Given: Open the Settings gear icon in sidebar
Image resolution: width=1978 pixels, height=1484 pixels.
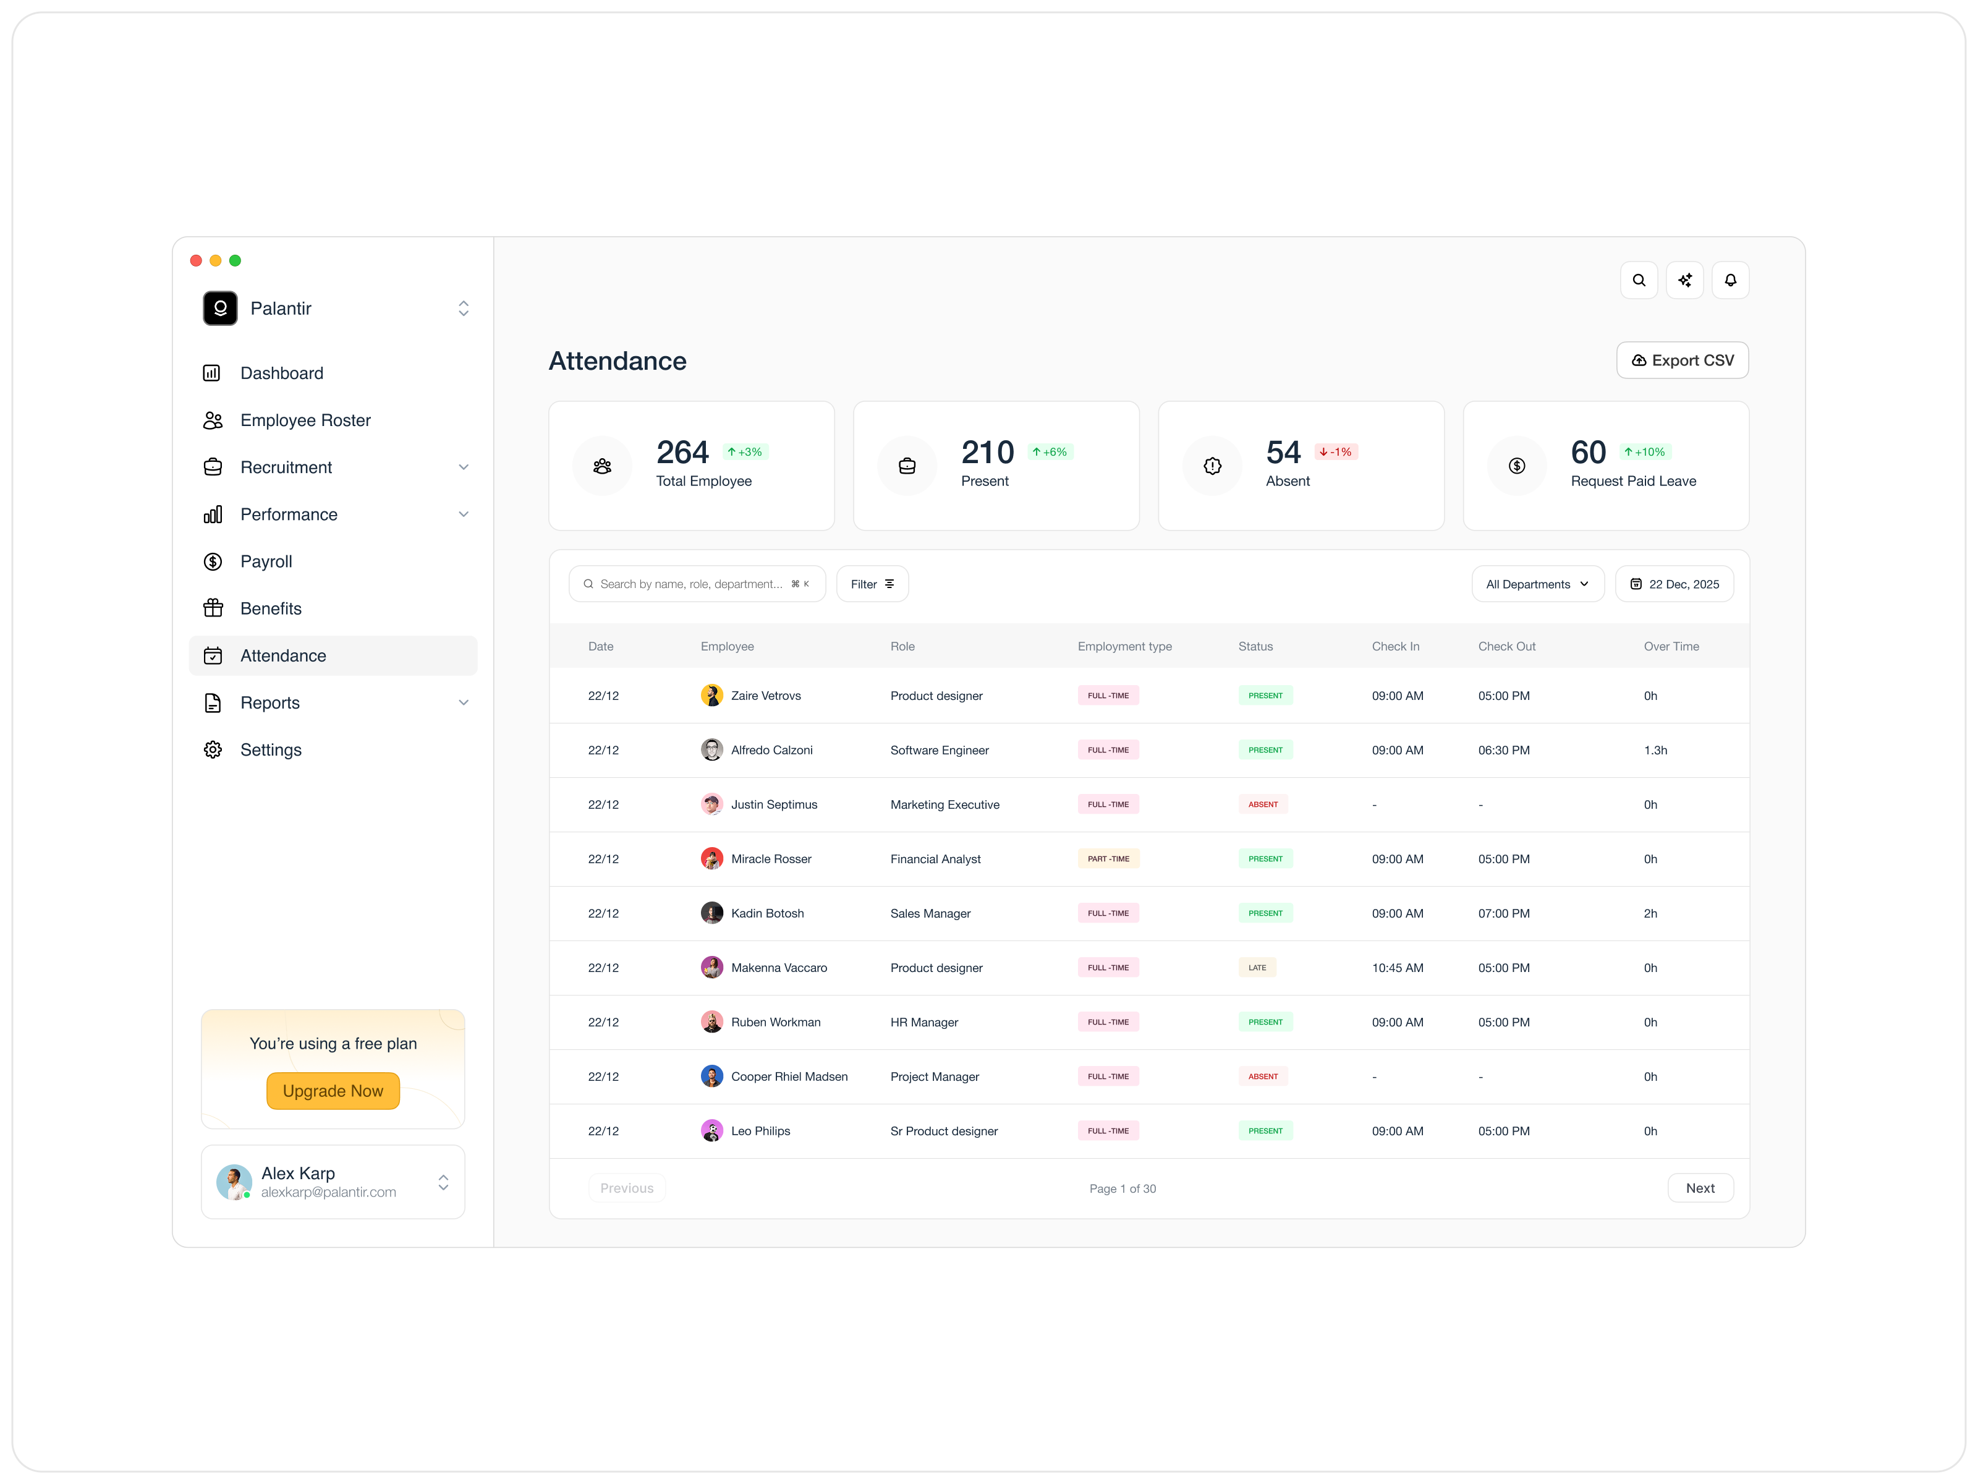Looking at the screenshot, I should 212,749.
